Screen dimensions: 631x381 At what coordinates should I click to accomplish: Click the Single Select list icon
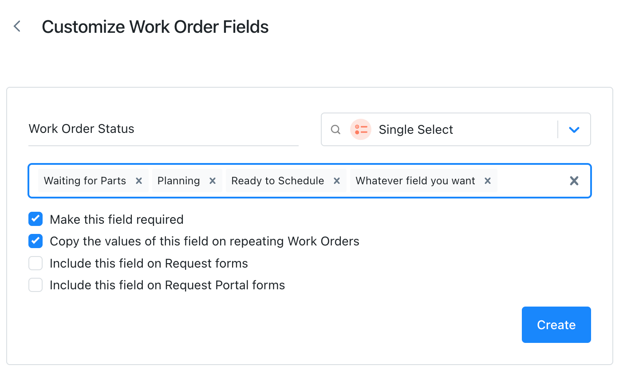[x=361, y=129]
